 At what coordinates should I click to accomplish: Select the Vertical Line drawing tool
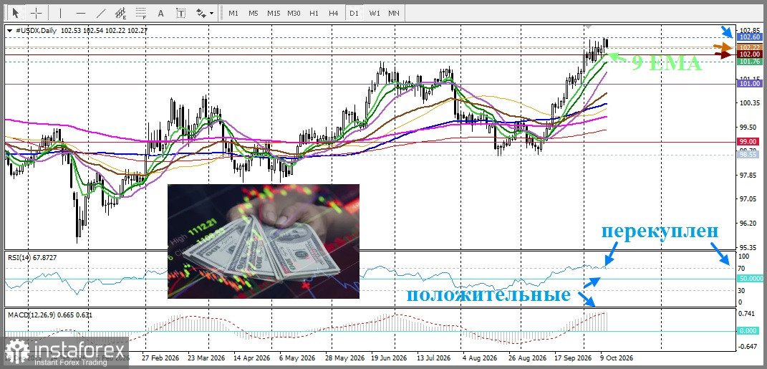[x=61, y=13]
